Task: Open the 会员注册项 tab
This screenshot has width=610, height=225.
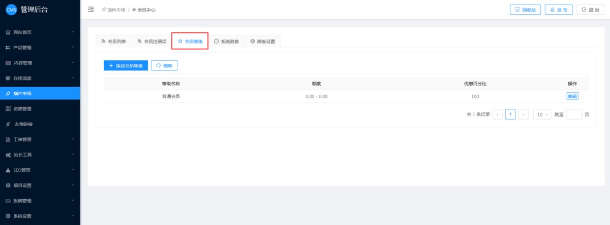Action: 152,42
